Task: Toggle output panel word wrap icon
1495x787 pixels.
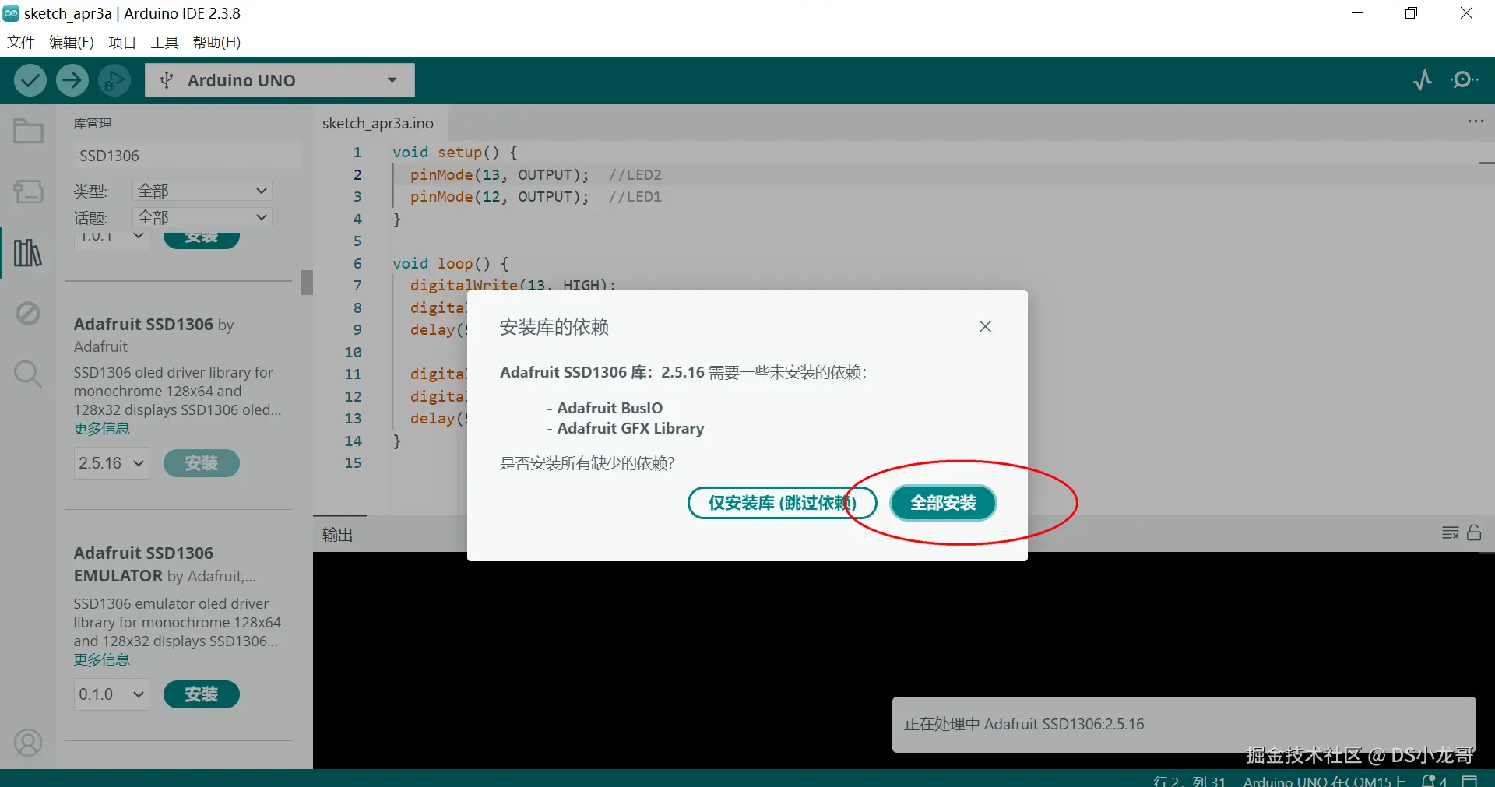Action: pyautogui.click(x=1450, y=533)
